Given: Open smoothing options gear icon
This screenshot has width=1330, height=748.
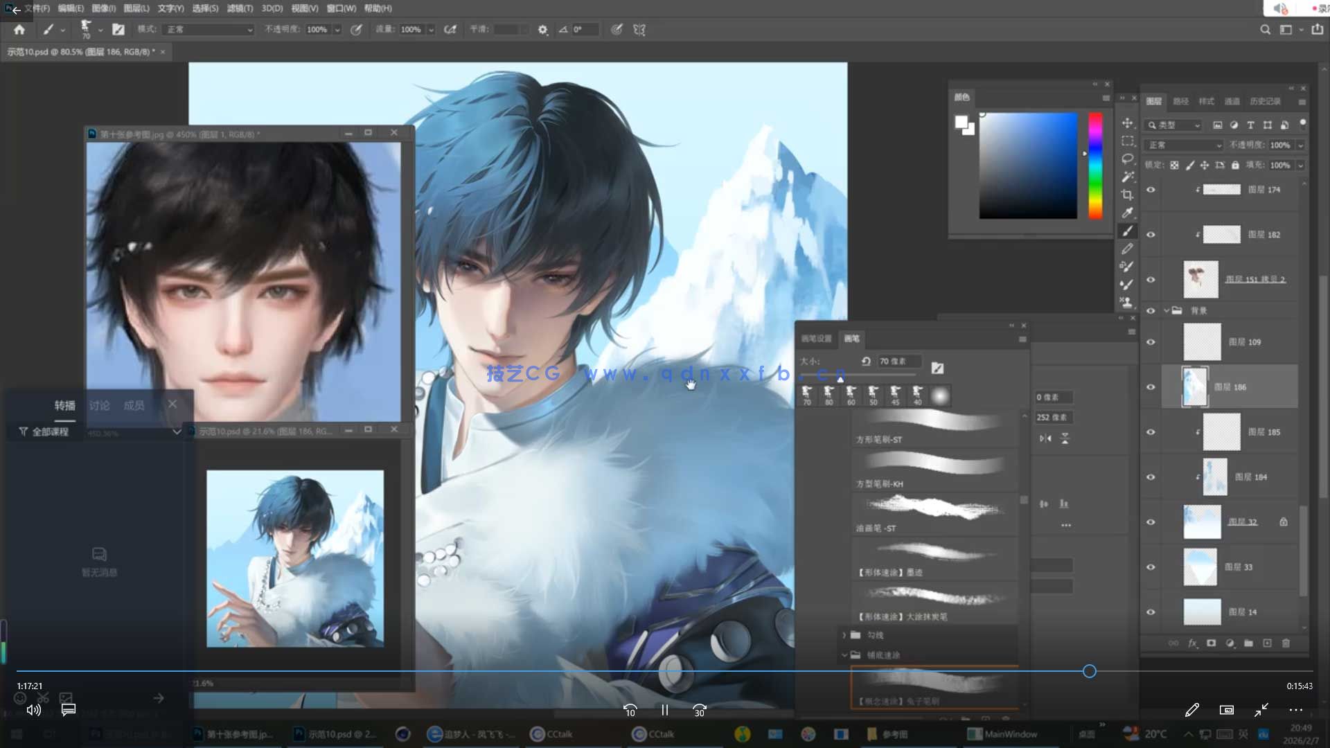Looking at the screenshot, I should pos(543,30).
